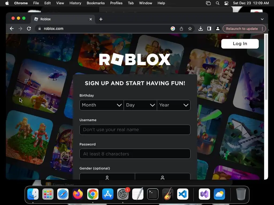The image size is (274, 205).
Task: Open App Store from the Dock
Action: point(108,194)
